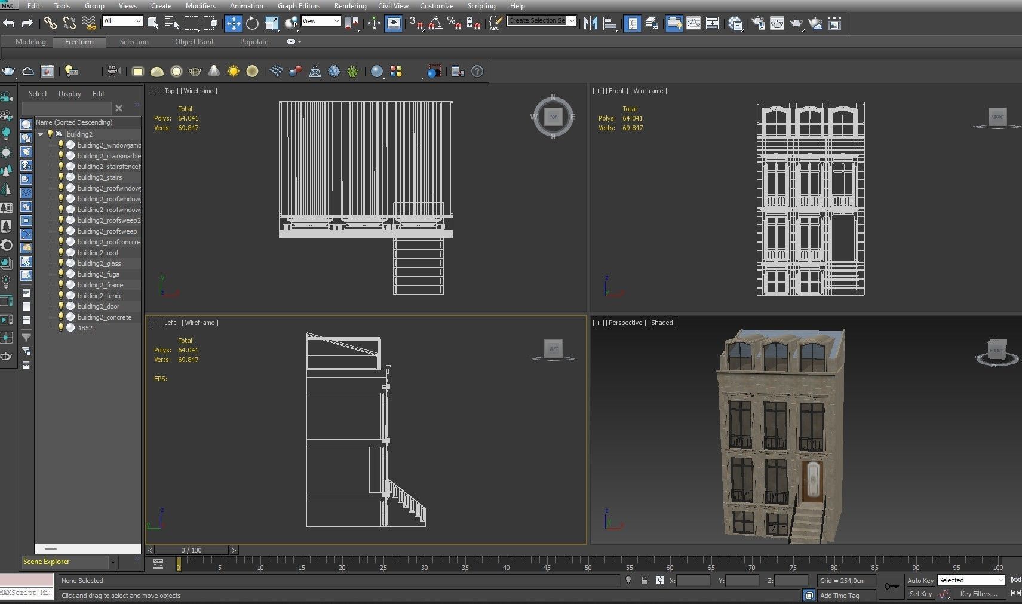1022x604 pixels.
Task: Open Select by Name list icon
Action: click(172, 23)
